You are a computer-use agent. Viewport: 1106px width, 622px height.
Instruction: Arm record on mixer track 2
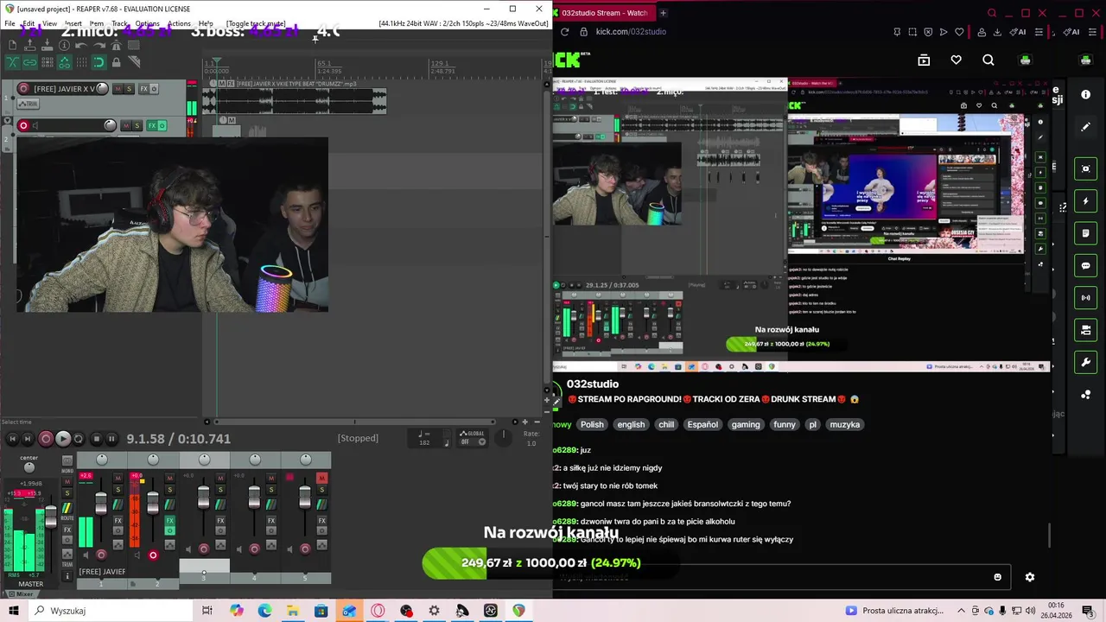click(x=153, y=555)
